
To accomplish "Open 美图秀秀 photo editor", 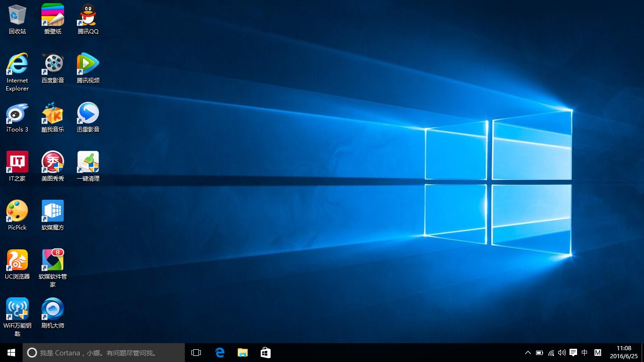I will [x=52, y=163].
